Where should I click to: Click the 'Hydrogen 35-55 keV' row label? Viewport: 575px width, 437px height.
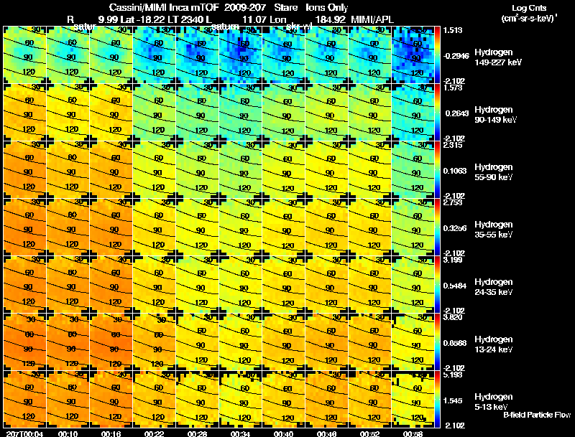point(494,230)
